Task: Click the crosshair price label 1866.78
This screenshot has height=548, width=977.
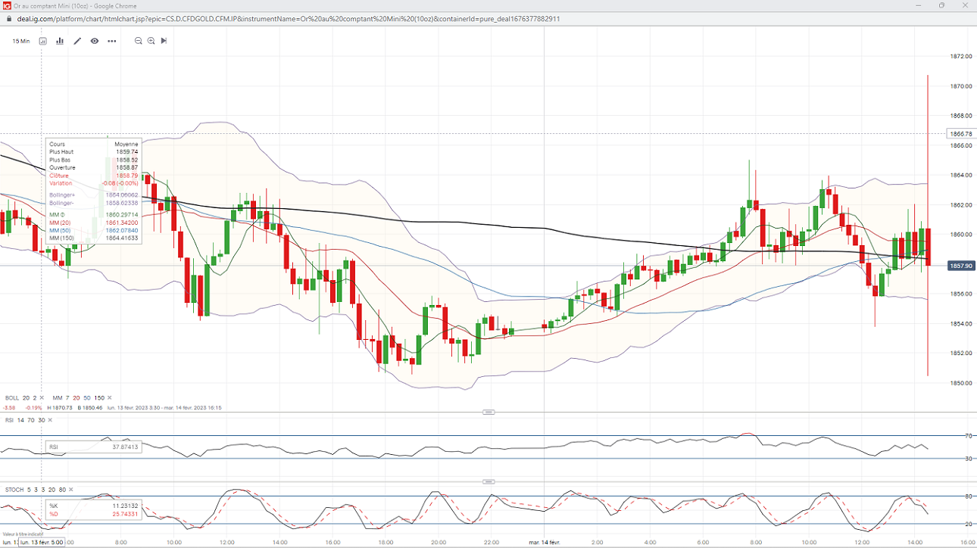Action: coord(960,134)
